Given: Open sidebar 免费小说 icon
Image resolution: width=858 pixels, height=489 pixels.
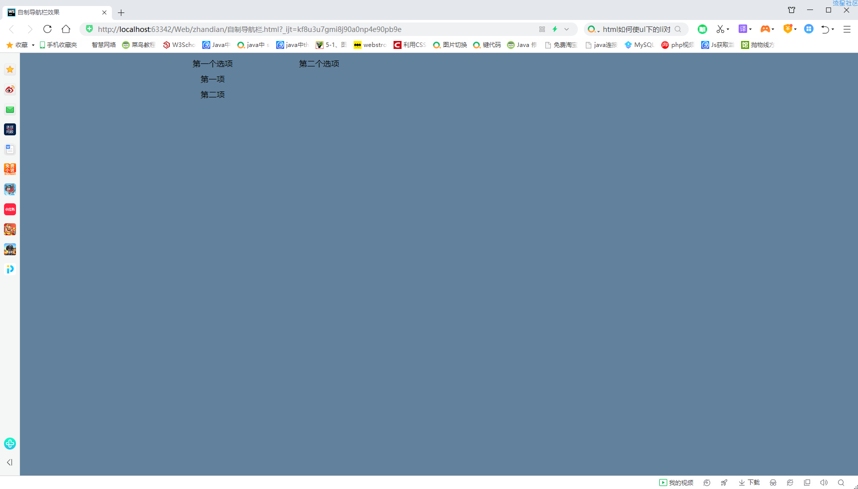Looking at the screenshot, I should [10, 169].
